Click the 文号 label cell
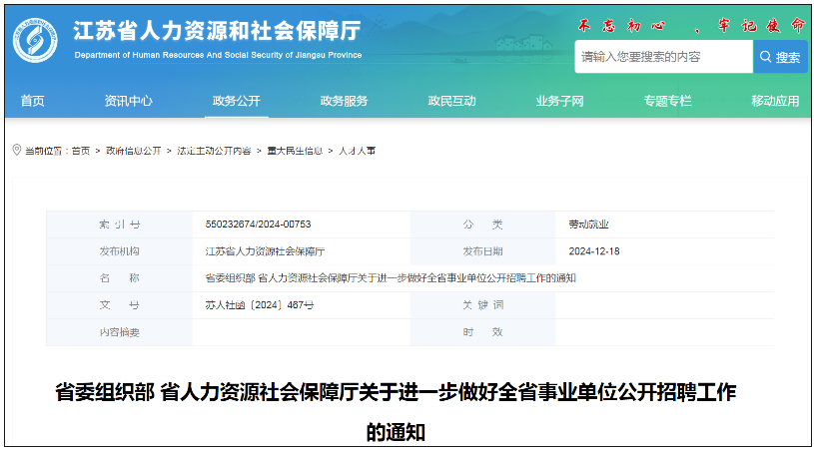Image resolution: width=814 pixels, height=453 pixels. pyautogui.click(x=120, y=305)
